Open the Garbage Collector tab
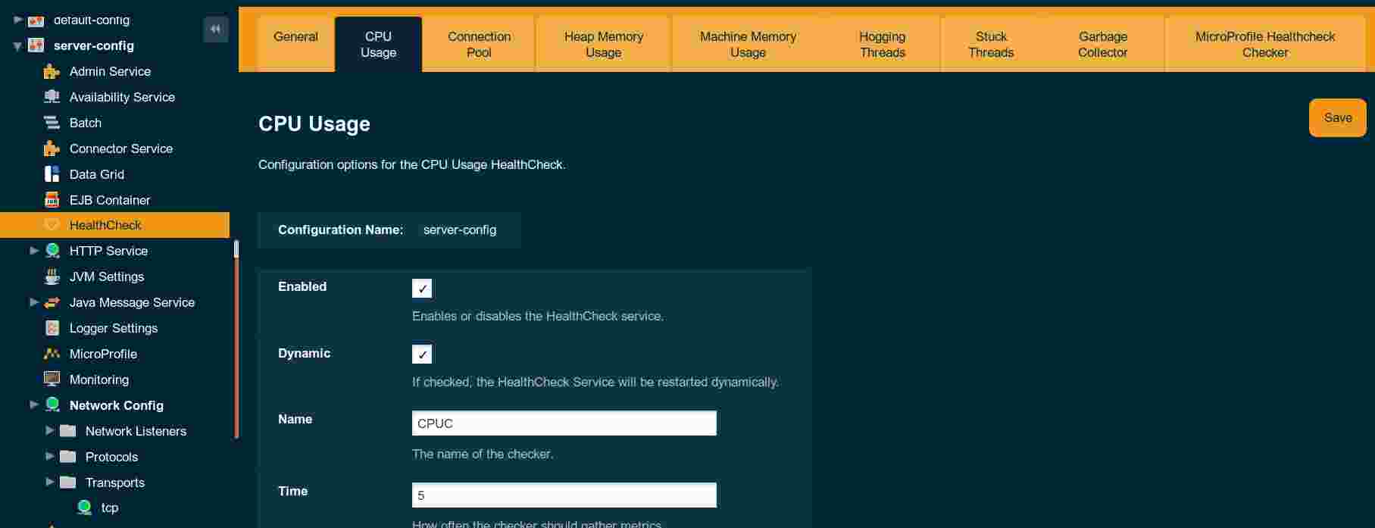 coord(1102,45)
